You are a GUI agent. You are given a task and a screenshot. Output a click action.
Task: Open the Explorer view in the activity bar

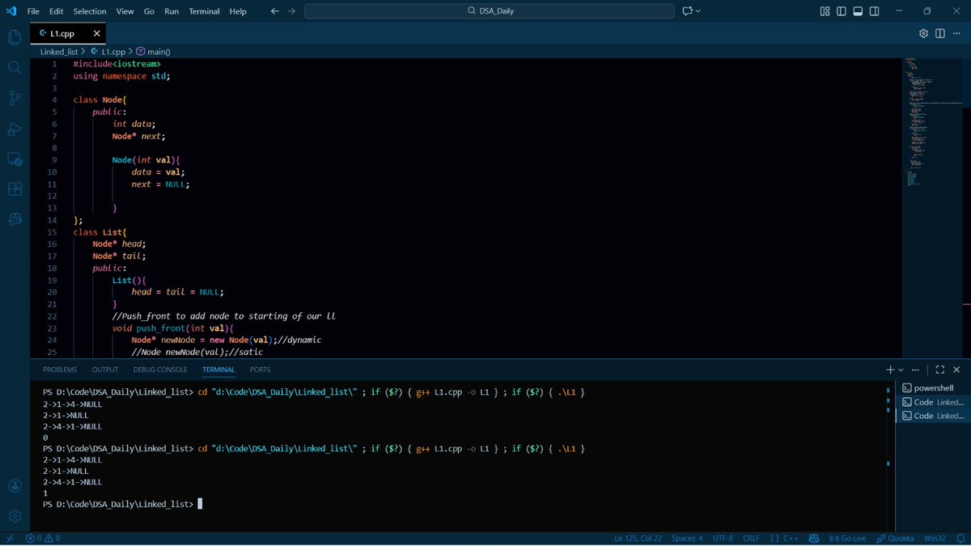[15, 36]
